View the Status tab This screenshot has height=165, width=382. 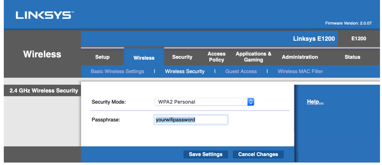tap(352, 57)
